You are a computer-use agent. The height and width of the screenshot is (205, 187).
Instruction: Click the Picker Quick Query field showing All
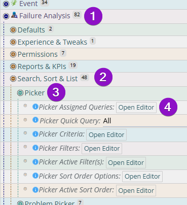coord(145,121)
